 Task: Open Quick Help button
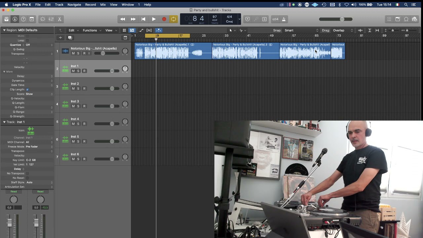point(23,19)
